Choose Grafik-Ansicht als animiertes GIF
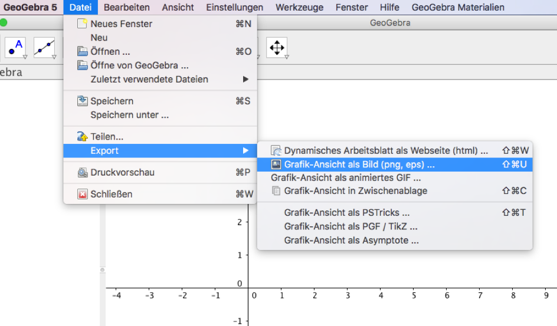 346,177
